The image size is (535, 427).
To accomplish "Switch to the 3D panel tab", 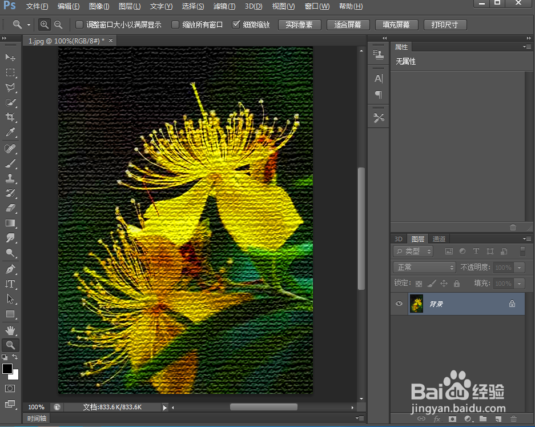I will (398, 239).
